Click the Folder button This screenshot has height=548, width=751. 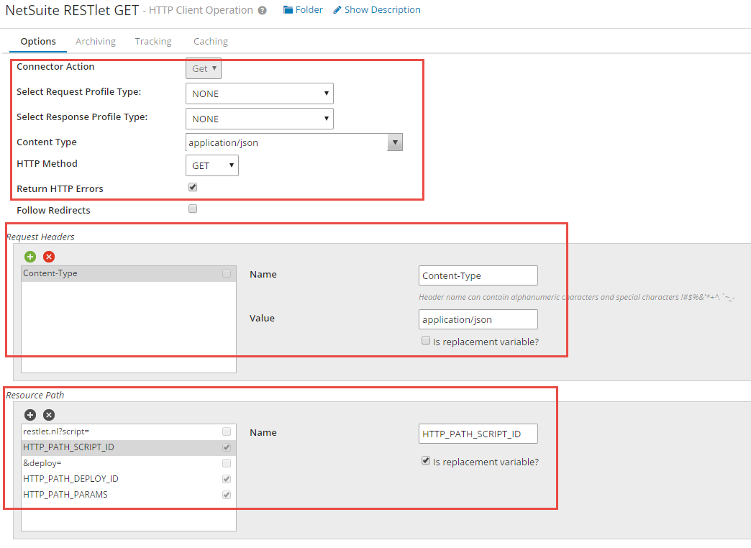point(303,9)
